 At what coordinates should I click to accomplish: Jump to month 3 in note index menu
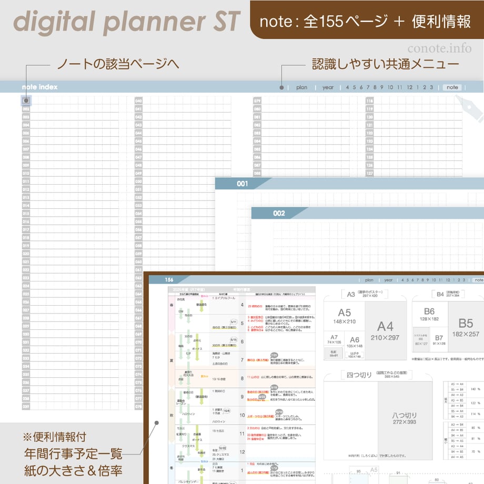(x=431, y=87)
